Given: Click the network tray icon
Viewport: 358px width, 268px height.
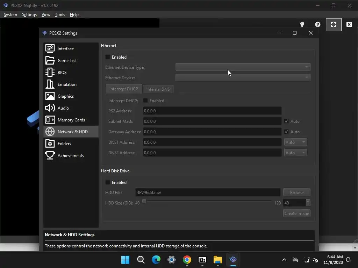Looking at the screenshot, I should [306, 260].
